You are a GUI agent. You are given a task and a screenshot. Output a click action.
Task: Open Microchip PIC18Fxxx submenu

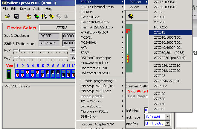tap(101, 91)
